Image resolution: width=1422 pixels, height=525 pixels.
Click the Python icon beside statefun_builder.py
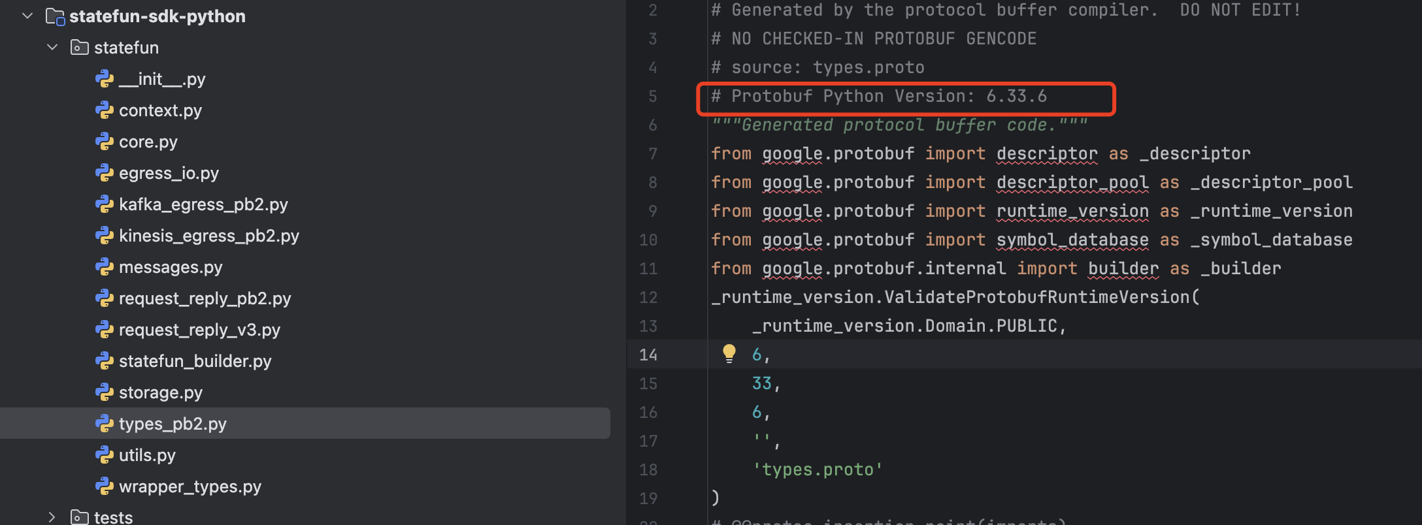click(105, 361)
